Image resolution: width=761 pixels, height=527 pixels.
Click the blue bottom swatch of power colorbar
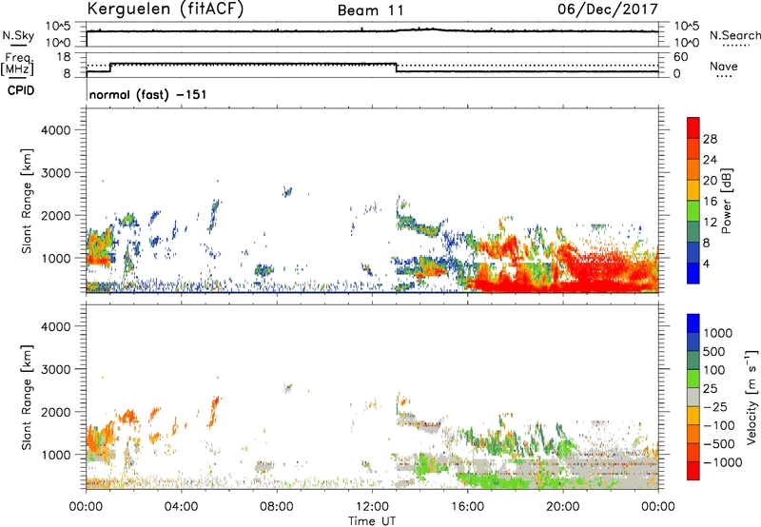point(693,273)
